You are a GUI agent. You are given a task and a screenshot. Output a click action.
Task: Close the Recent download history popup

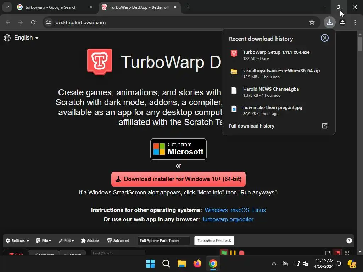click(325, 38)
